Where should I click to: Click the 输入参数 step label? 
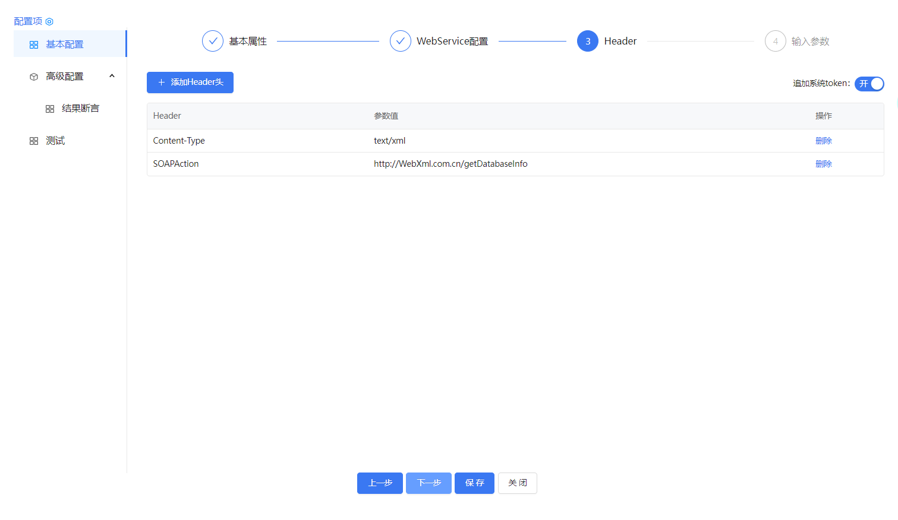pyautogui.click(x=810, y=41)
